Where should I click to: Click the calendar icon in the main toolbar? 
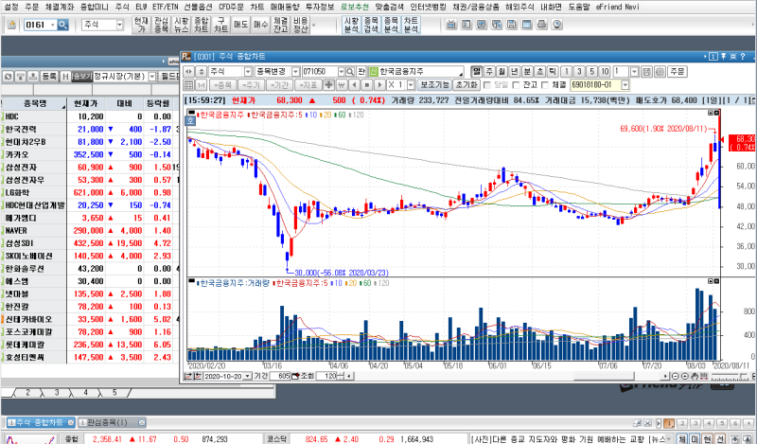click(x=527, y=25)
